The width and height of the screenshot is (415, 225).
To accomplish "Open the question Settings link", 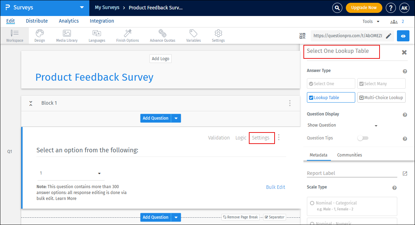I will tap(261, 138).
